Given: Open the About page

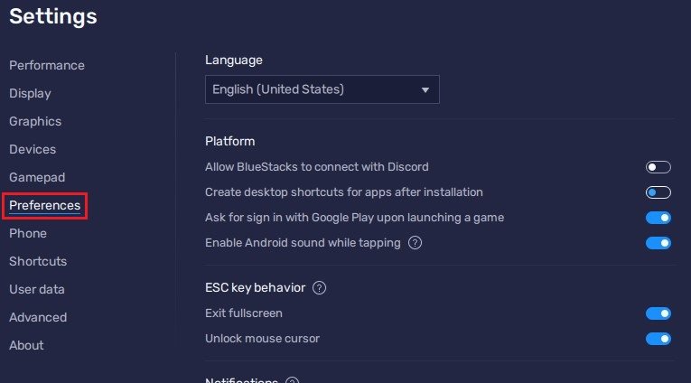Looking at the screenshot, I should click(26, 345).
